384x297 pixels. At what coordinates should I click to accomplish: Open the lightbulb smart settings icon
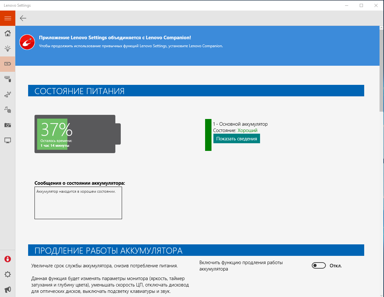coord(8,48)
